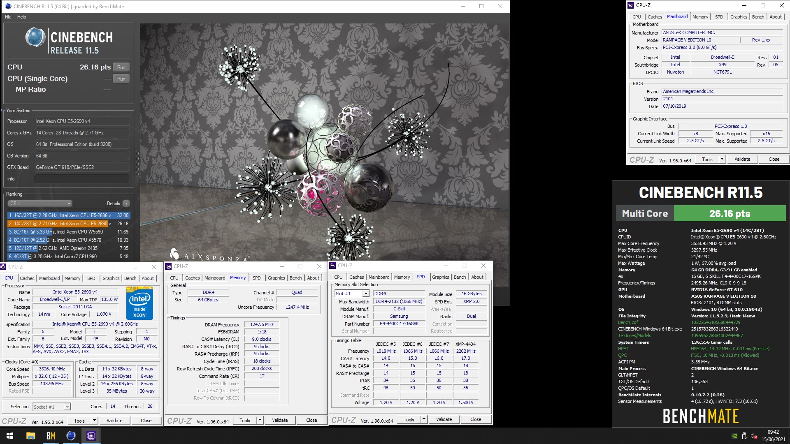Run the CPU benchmark test

click(x=121, y=67)
